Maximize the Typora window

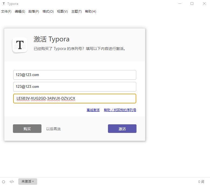pos(192,3)
